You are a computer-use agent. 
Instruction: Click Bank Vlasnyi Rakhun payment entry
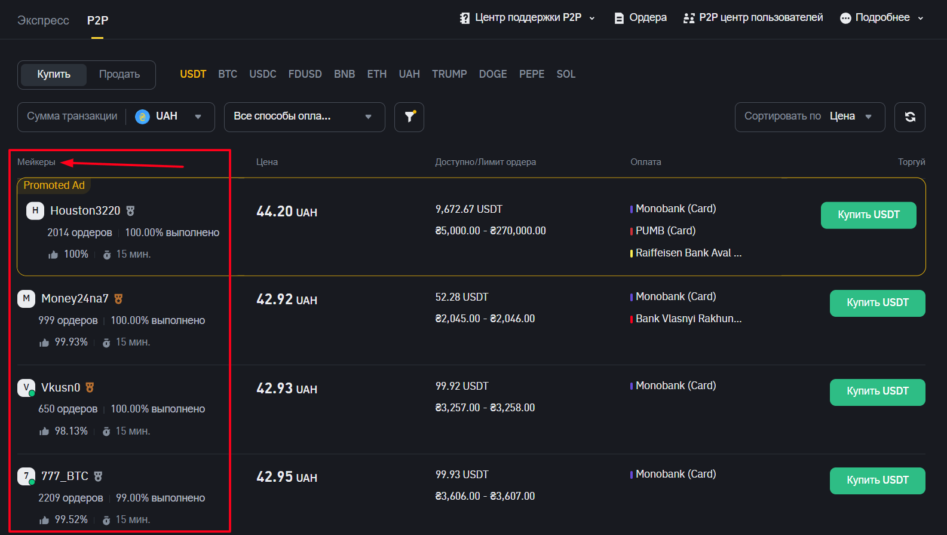pyautogui.click(x=686, y=319)
